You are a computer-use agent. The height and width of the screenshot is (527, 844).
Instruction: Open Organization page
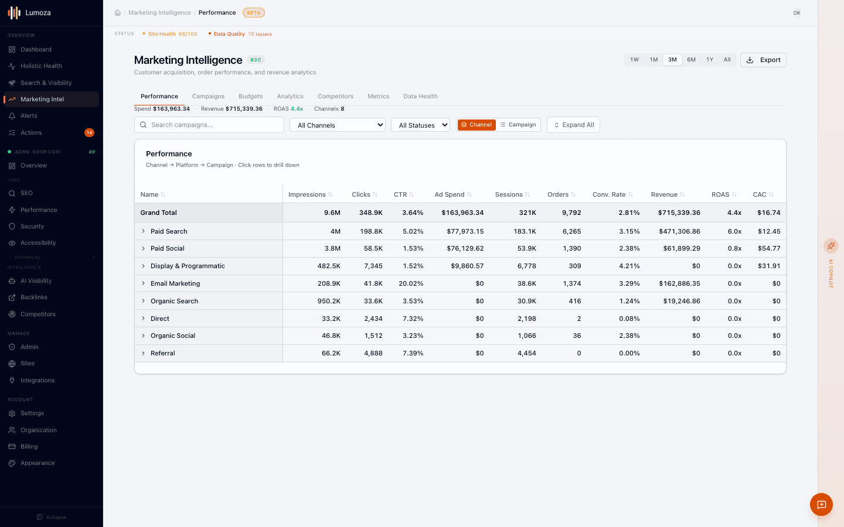click(51, 430)
